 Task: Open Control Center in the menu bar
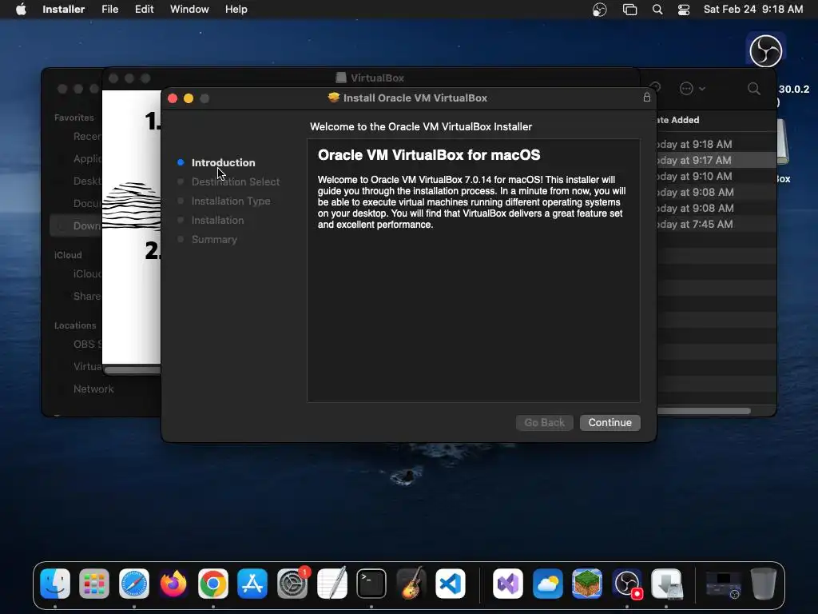684,10
